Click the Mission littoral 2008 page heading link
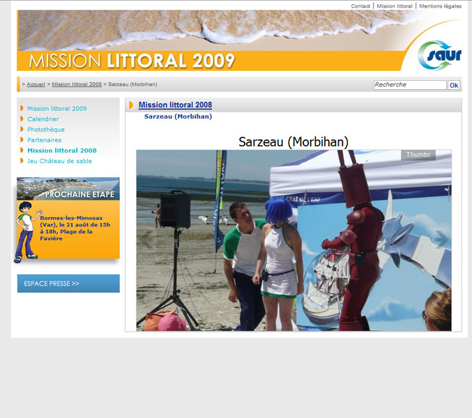 click(175, 105)
